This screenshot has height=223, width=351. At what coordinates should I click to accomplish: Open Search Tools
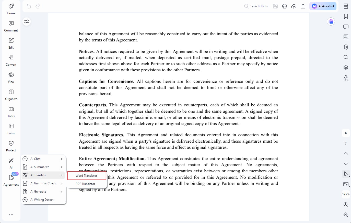[256, 6]
